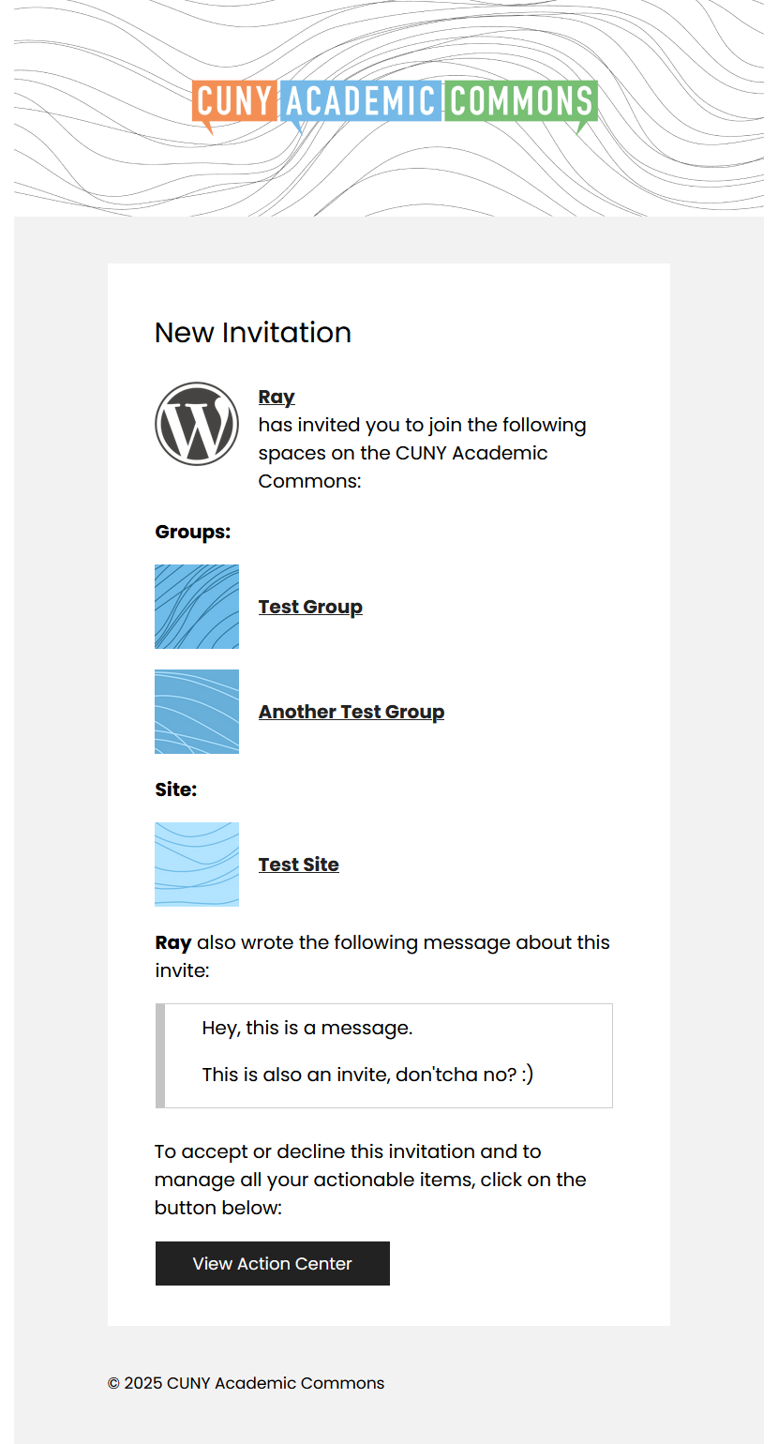The height and width of the screenshot is (1444, 778).
Task: Click the "has invited you to join" text
Action: [x=422, y=426]
